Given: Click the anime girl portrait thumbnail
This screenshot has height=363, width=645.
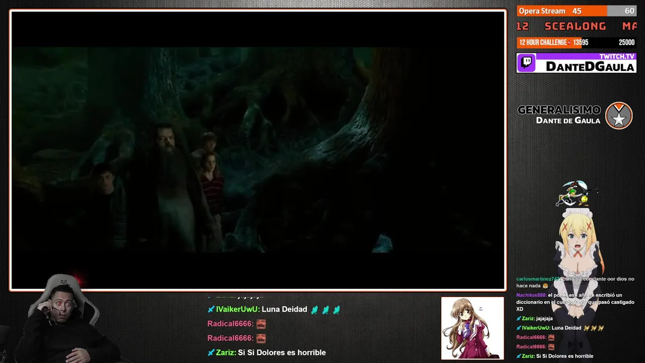Looking at the screenshot, I should click(x=472, y=328).
